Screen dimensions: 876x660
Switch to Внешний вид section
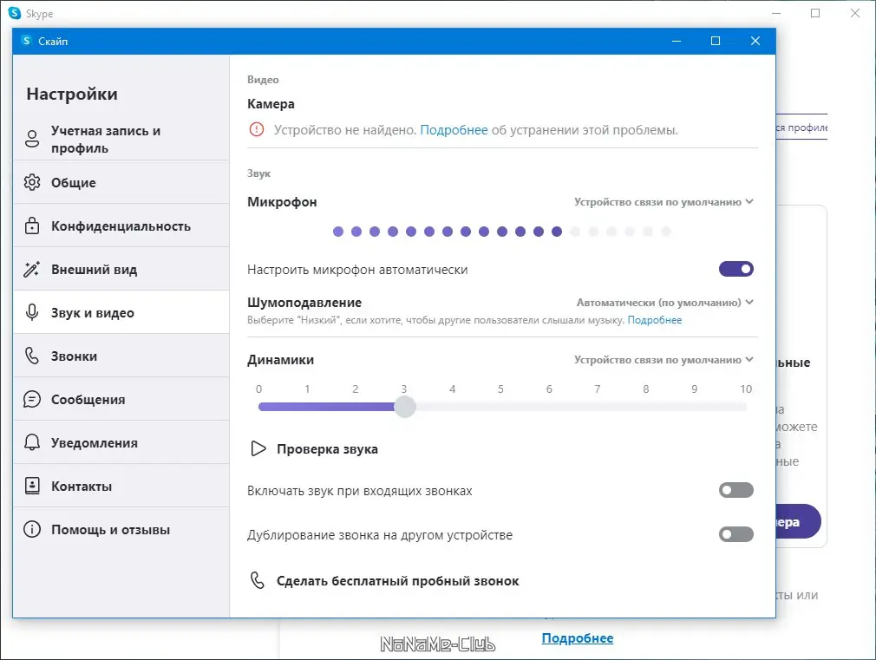121,269
